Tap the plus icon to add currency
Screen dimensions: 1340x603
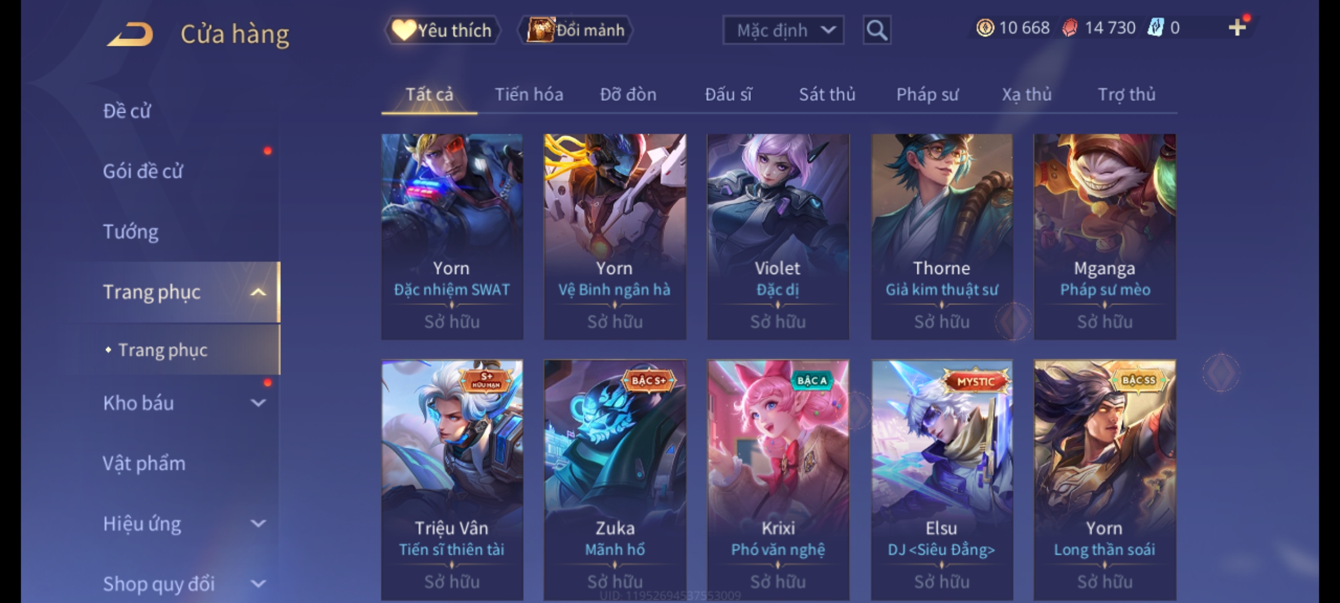coord(1237,27)
